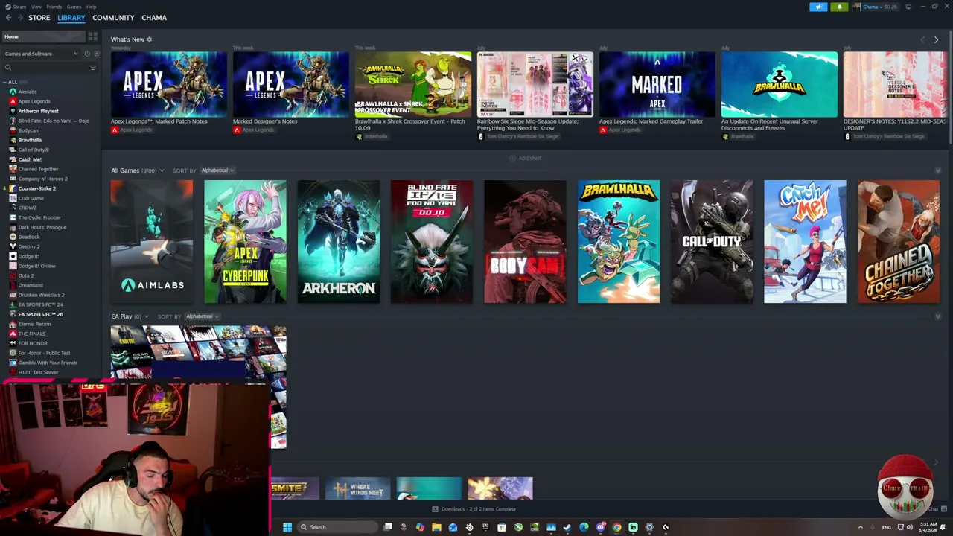Go back with the navigation arrow

click(x=9, y=18)
